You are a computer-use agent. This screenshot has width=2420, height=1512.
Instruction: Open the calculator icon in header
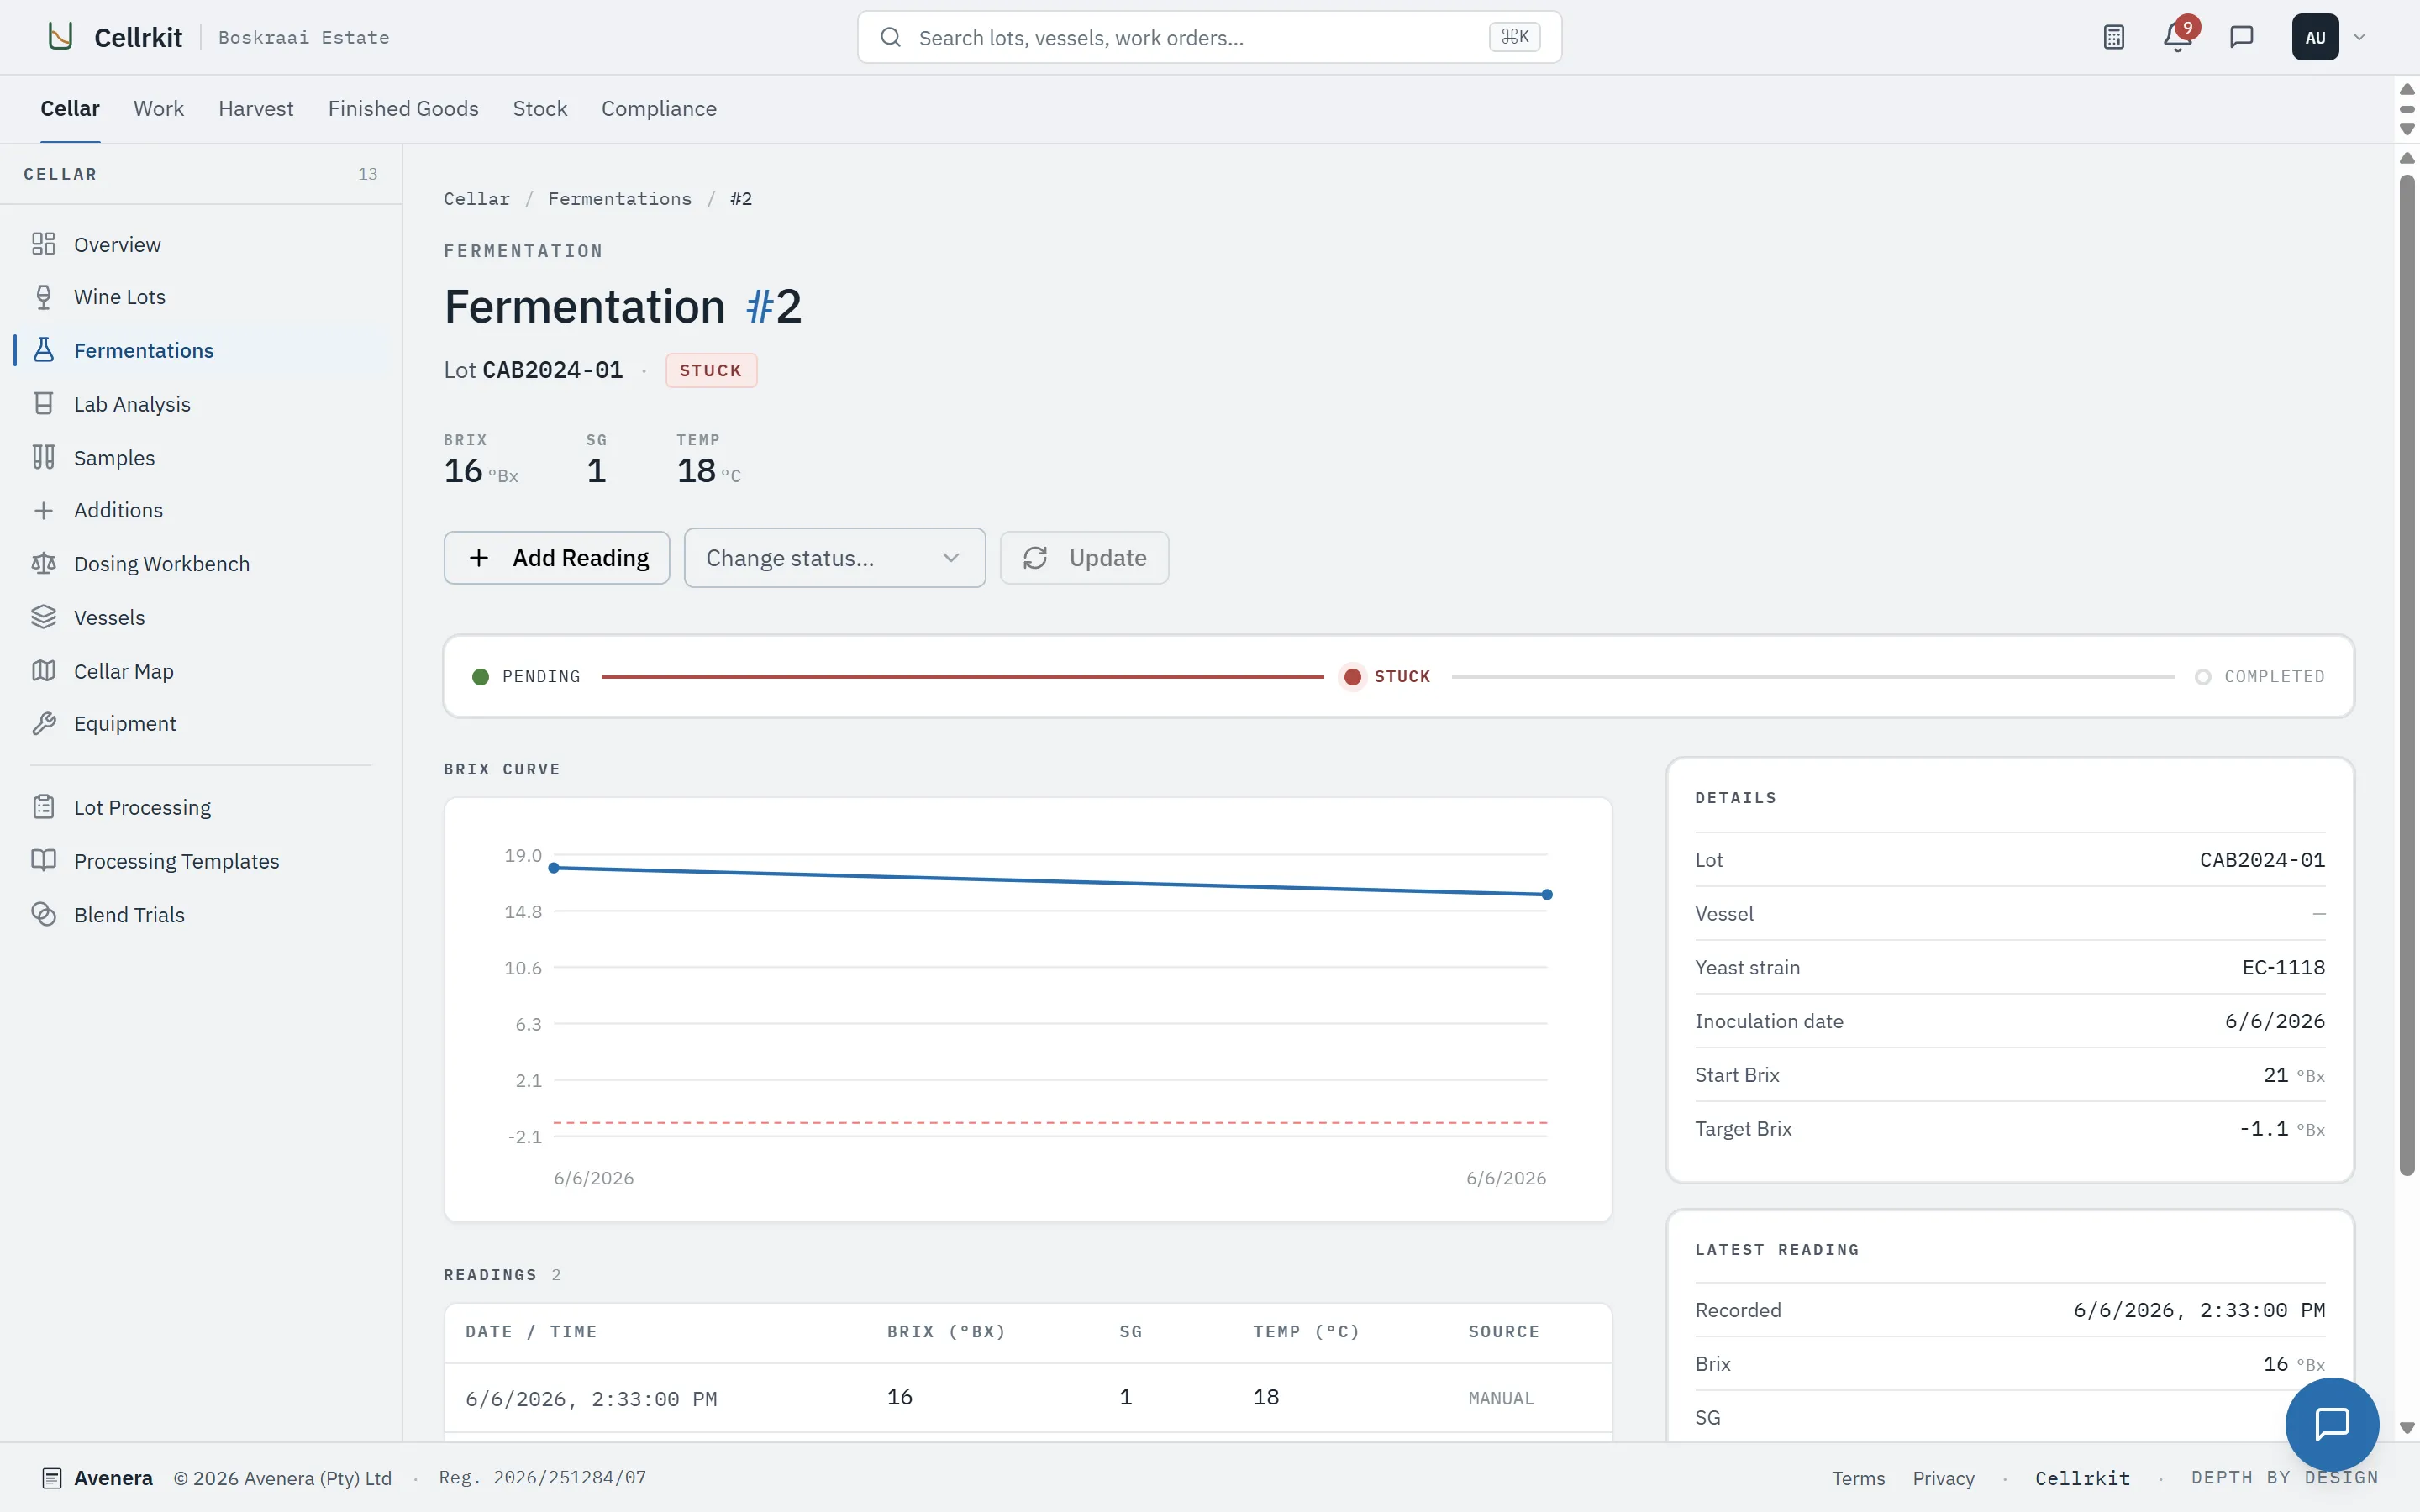[x=2113, y=37]
